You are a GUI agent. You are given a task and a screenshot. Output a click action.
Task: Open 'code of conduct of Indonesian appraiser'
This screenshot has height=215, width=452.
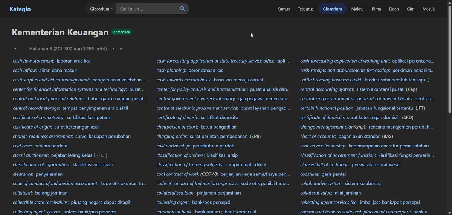point(197,183)
